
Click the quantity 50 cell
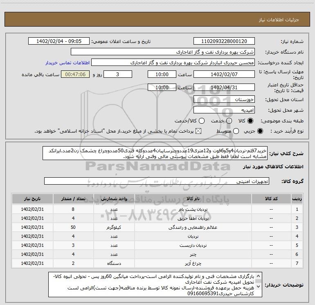click(73, 227)
